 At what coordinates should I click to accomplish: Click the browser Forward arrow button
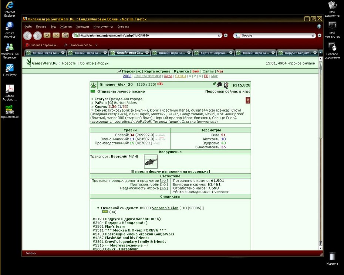coord(37,35)
